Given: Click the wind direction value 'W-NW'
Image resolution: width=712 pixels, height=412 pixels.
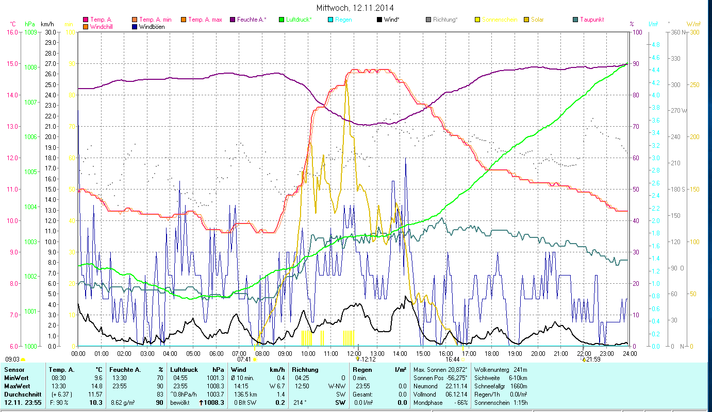Looking at the screenshot, I should click(x=337, y=386).
